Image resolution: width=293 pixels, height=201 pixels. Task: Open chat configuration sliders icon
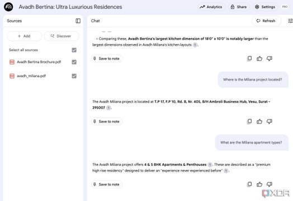click(x=290, y=21)
